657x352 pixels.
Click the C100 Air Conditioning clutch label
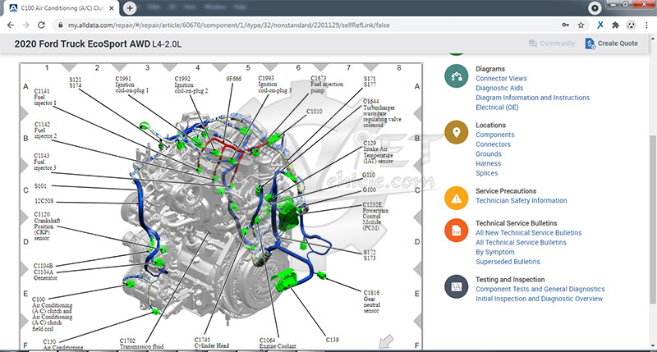(x=52, y=314)
